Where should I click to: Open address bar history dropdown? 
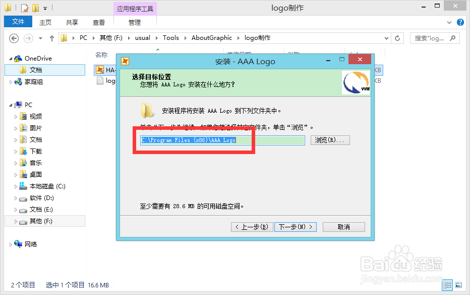pyautogui.click(x=386, y=38)
